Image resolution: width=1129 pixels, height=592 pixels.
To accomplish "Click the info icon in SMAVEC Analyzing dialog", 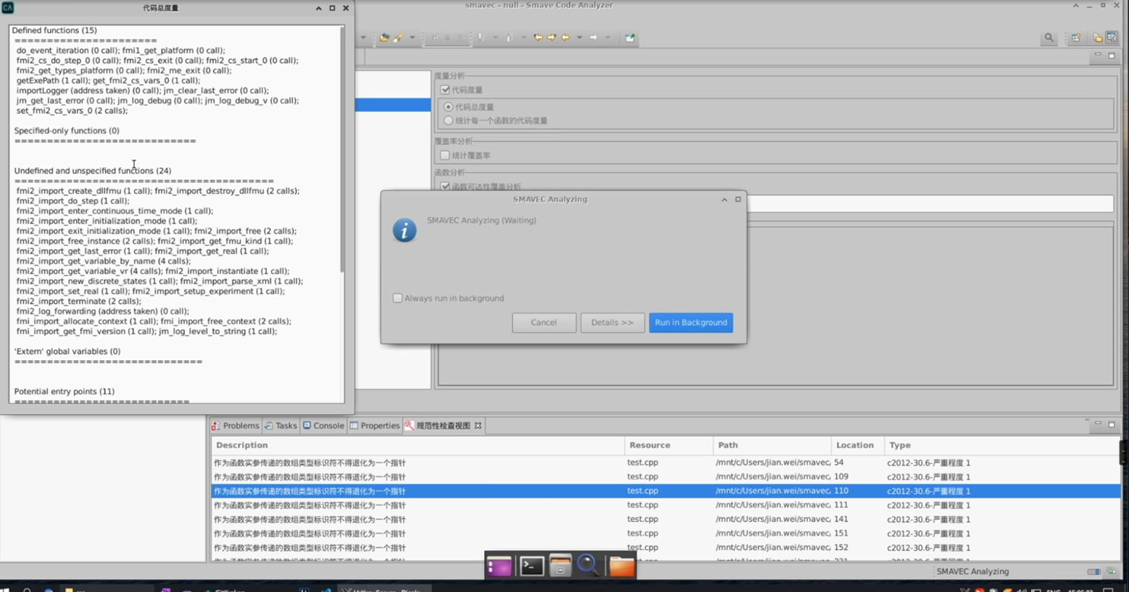I will pos(404,231).
